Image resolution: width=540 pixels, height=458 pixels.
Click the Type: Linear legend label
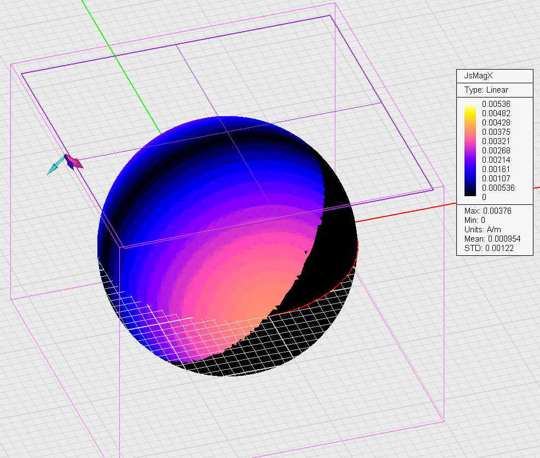tap(486, 90)
